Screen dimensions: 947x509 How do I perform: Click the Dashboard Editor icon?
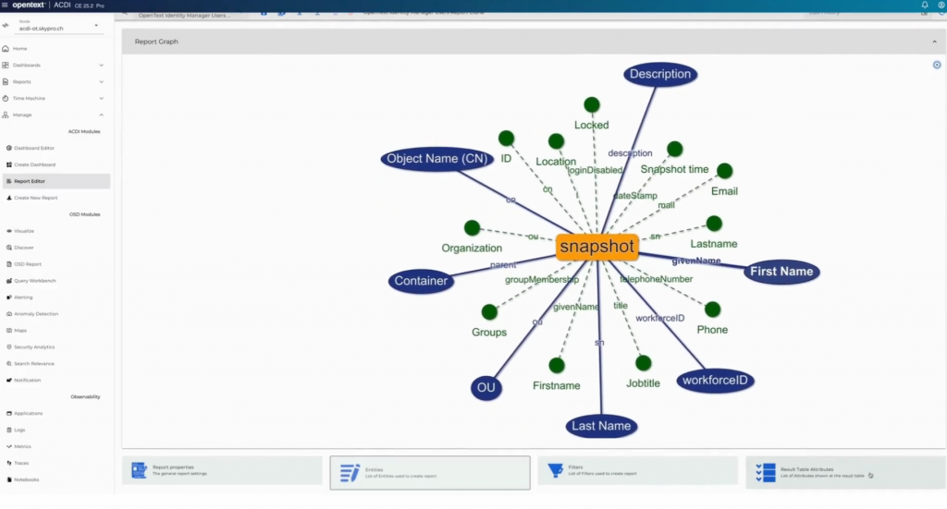pyautogui.click(x=9, y=148)
